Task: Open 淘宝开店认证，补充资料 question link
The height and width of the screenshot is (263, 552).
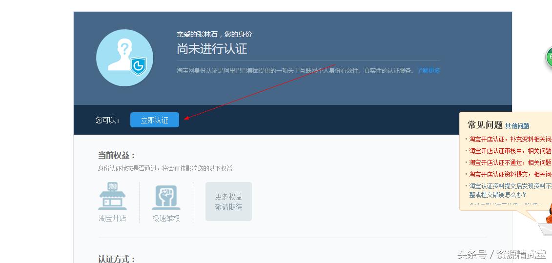Action: coord(511,139)
